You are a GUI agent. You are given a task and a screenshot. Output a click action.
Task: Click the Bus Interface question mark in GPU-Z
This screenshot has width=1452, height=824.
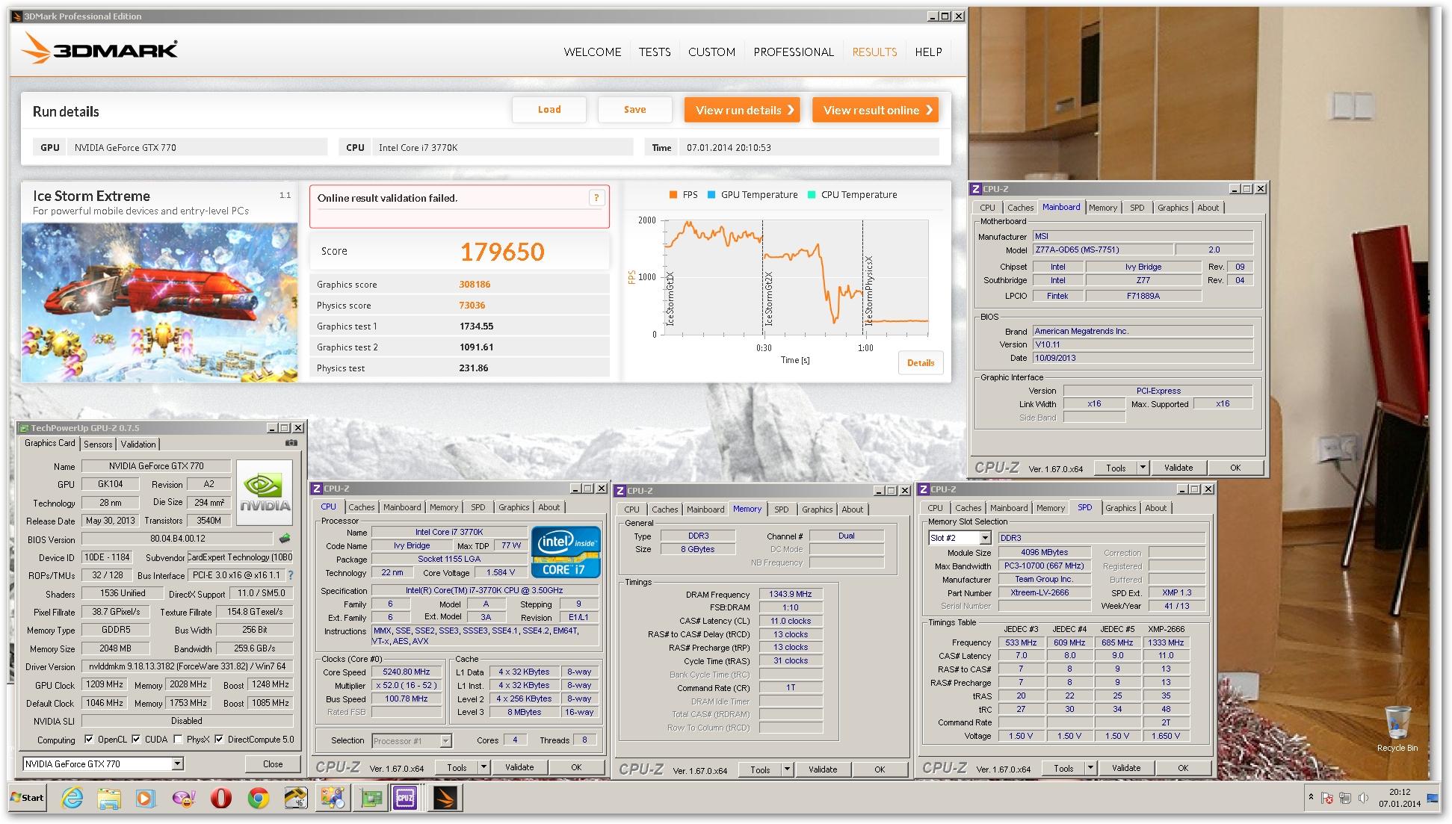point(291,575)
